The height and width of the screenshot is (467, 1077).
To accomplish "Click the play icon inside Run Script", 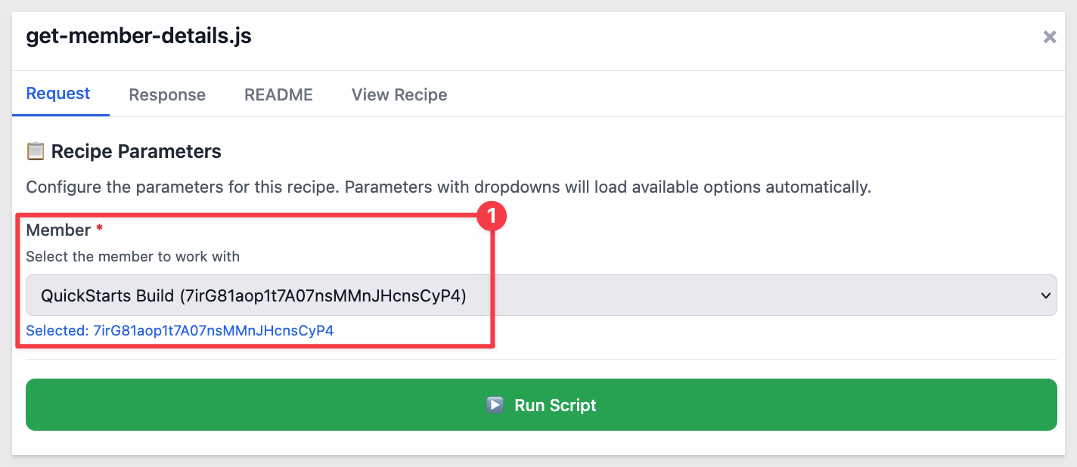I will coord(495,405).
